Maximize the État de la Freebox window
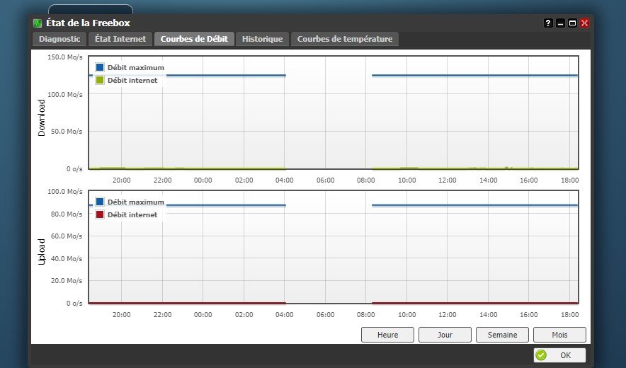 [x=572, y=23]
